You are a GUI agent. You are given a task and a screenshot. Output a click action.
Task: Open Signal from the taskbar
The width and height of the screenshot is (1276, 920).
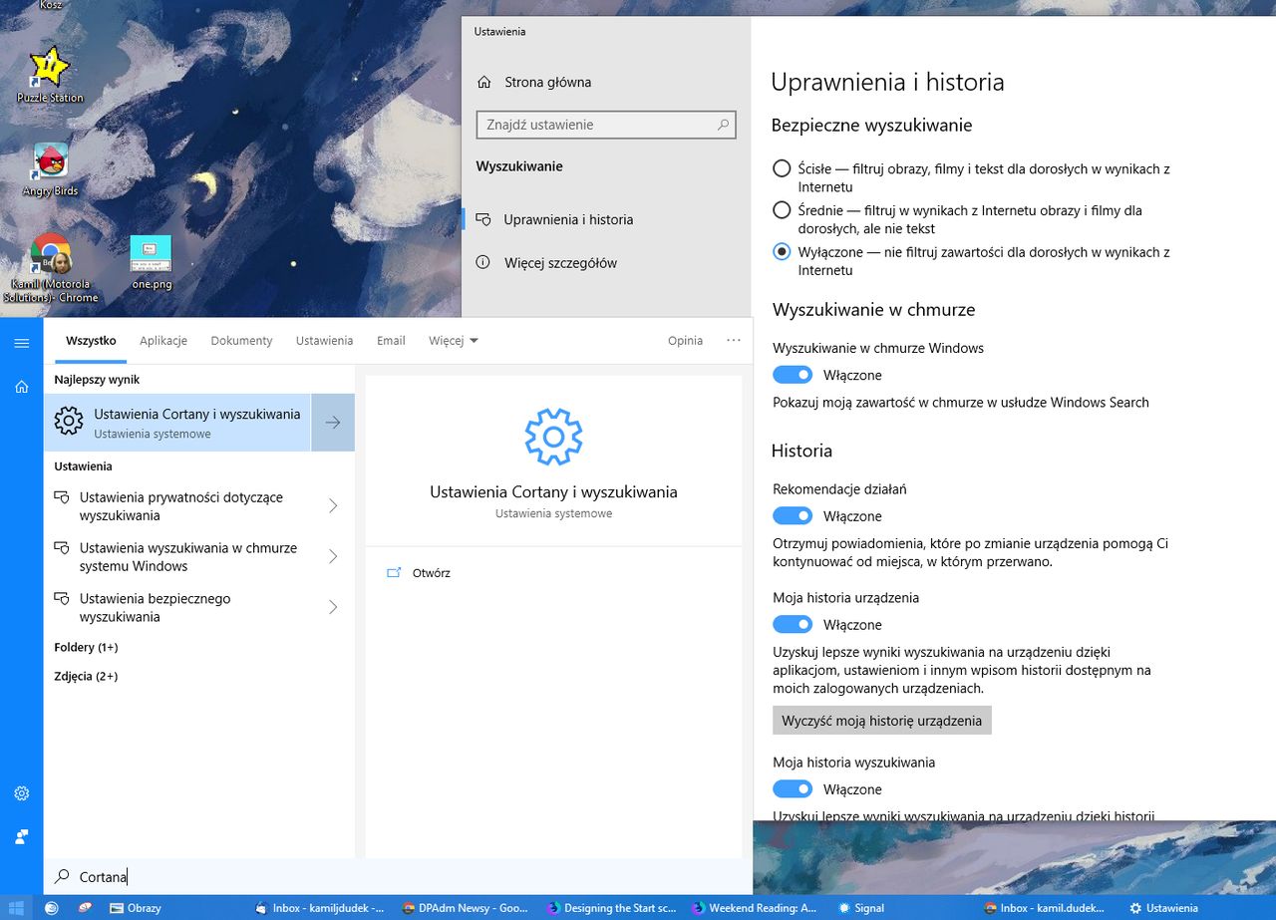(861, 908)
